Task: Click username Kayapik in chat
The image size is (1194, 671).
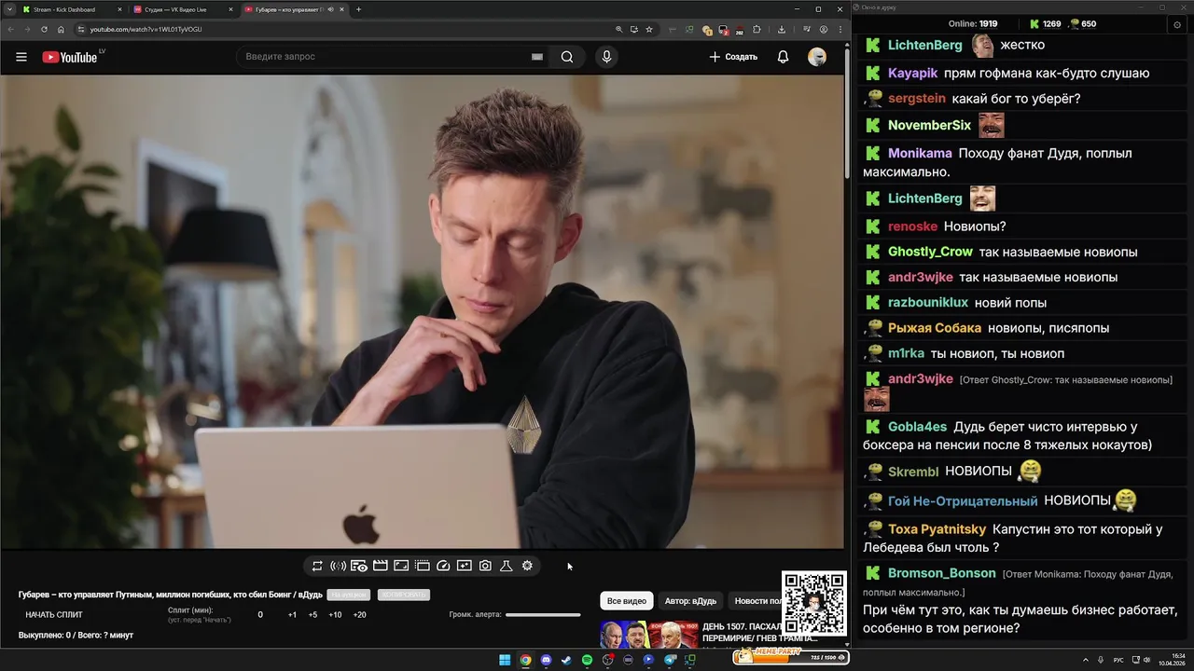Action: [x=912, y=73]
